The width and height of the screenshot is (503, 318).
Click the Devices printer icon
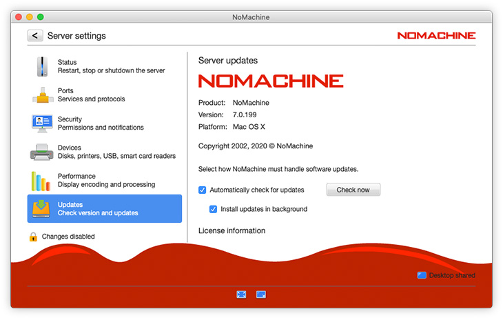click(42, 152)
